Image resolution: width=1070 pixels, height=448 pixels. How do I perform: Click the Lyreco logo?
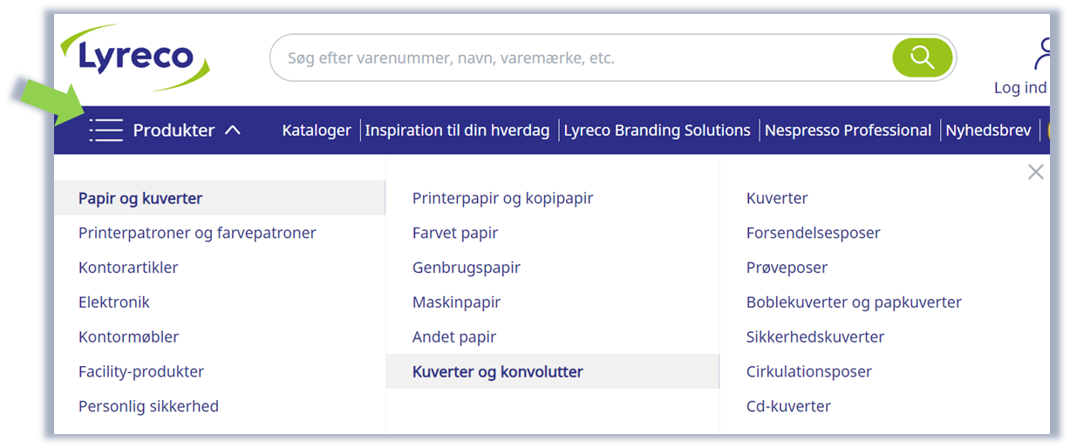[135, 57]
